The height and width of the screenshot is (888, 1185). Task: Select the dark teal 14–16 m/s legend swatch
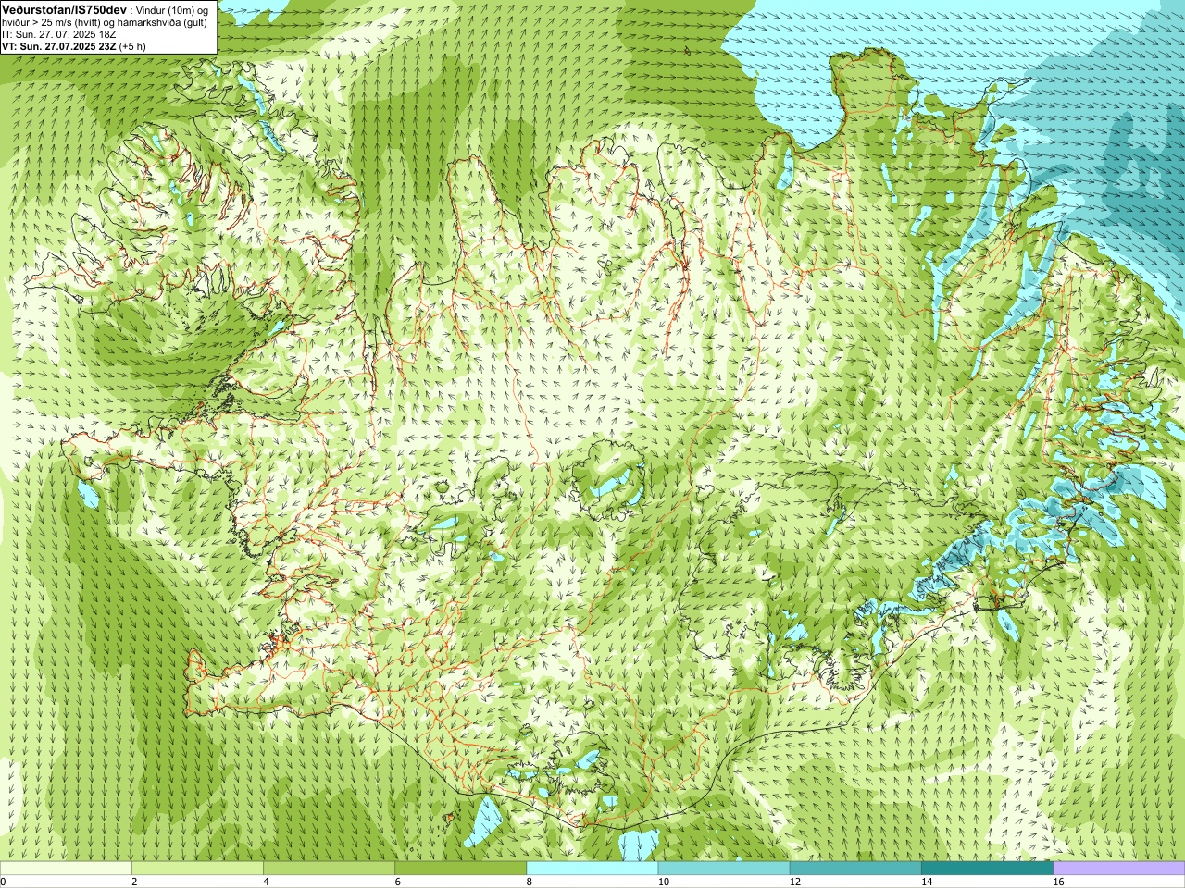[987, 869]
